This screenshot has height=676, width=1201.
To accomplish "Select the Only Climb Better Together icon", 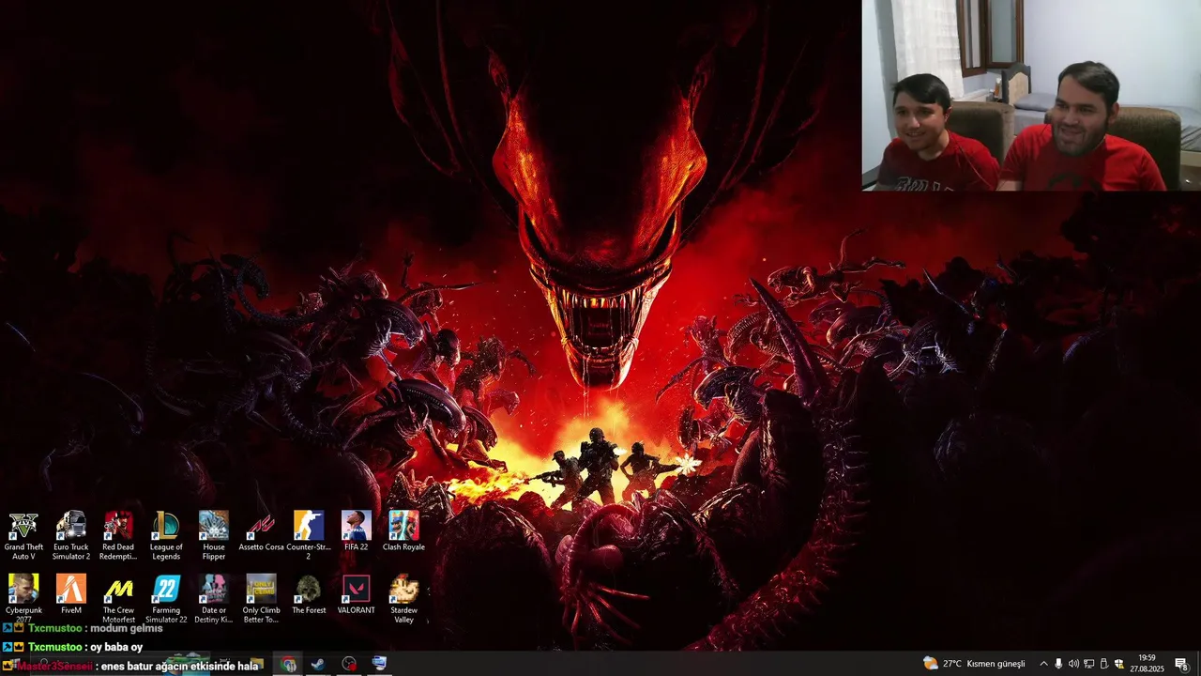I will coord(261,599).
